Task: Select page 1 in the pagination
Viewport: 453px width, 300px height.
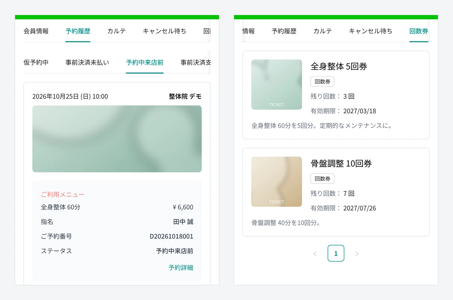Action: tap(336, 254)
